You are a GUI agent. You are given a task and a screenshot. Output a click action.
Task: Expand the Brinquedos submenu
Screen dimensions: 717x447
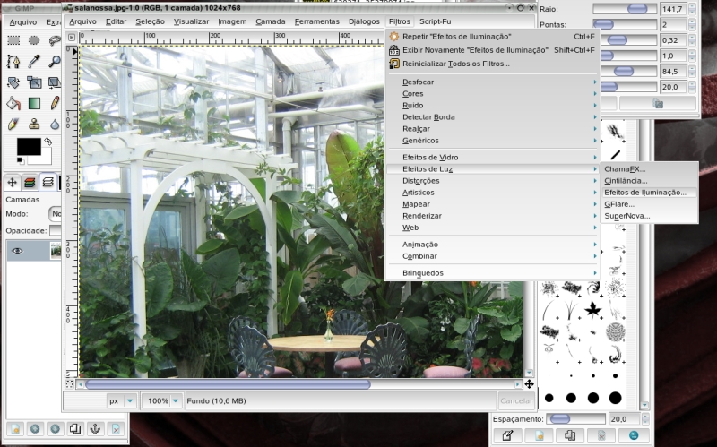[492, 273]
